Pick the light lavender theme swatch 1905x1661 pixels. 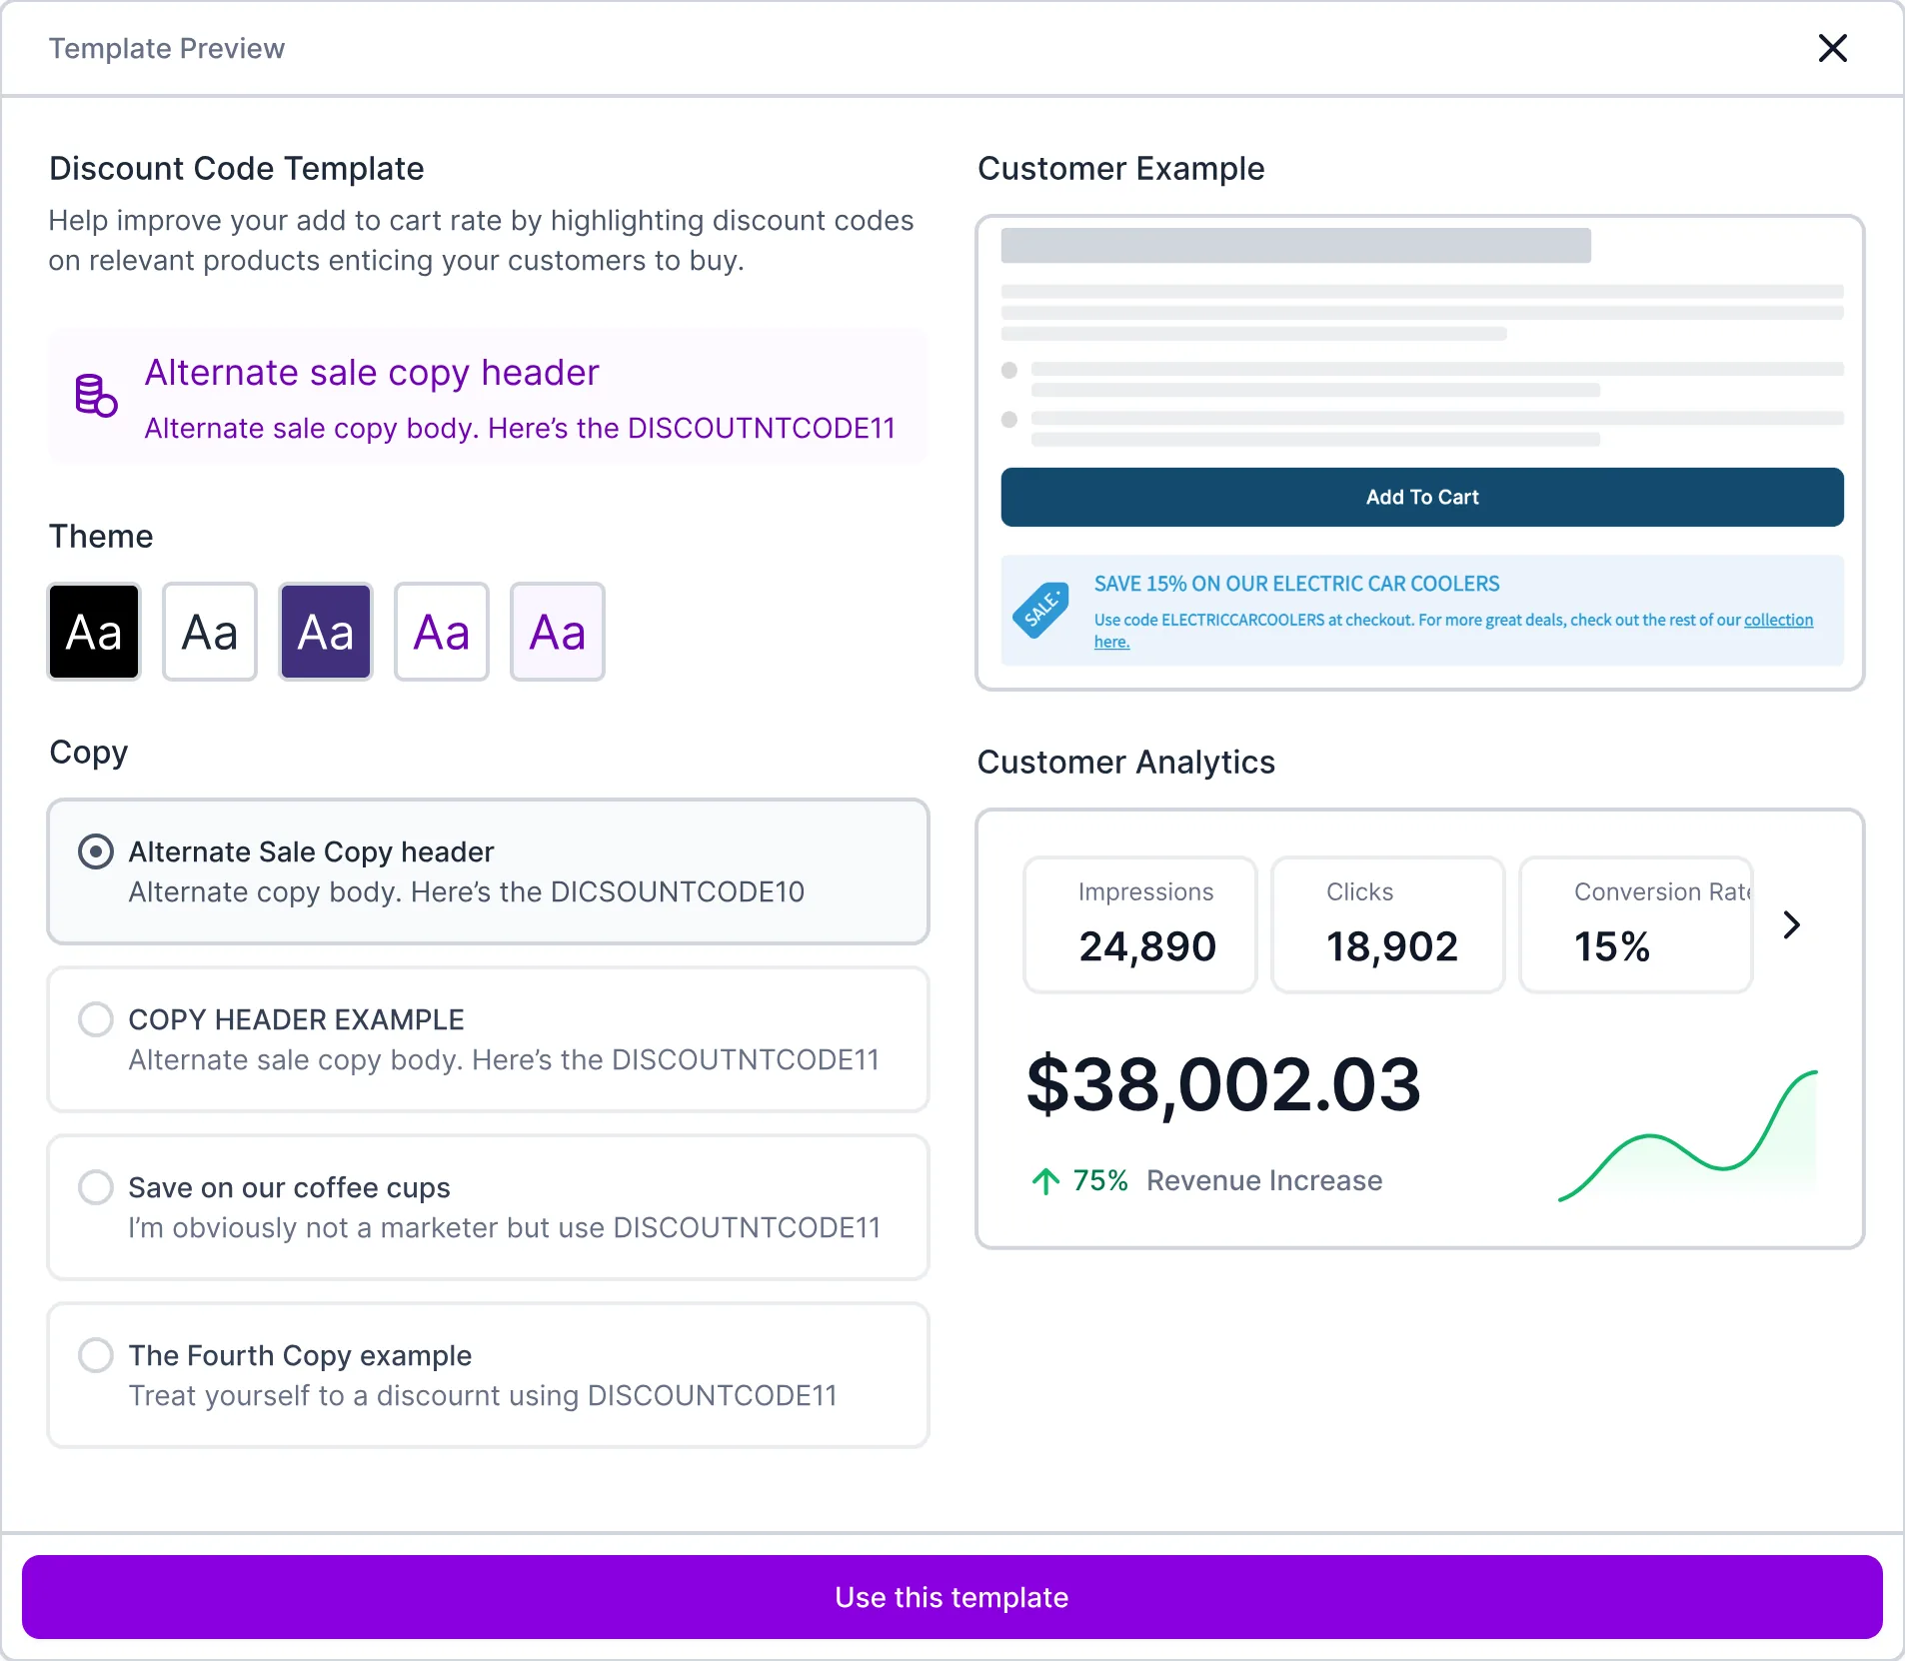[x=558, y=632]
